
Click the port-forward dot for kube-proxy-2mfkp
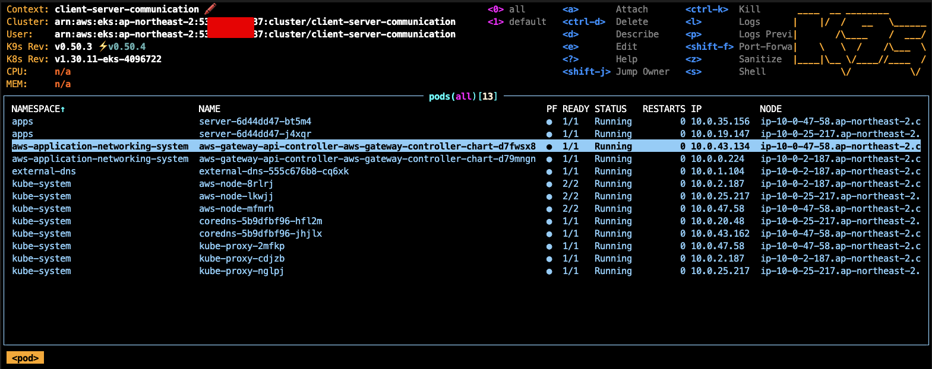click(x=549, y=246)
